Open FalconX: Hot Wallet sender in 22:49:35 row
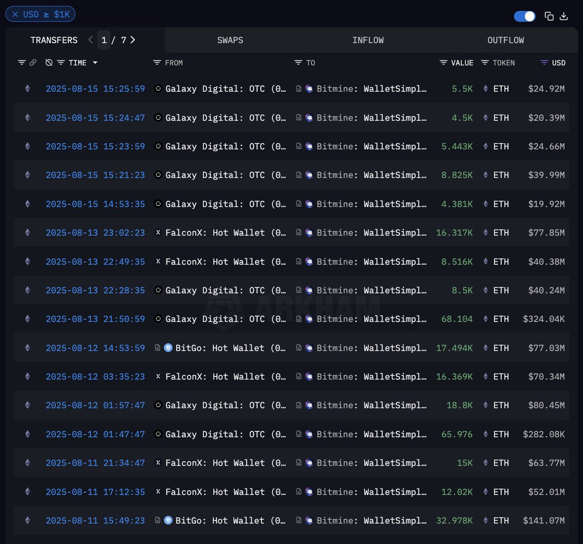This screenshot has height=544, width=583. click(x=226, y=261)
